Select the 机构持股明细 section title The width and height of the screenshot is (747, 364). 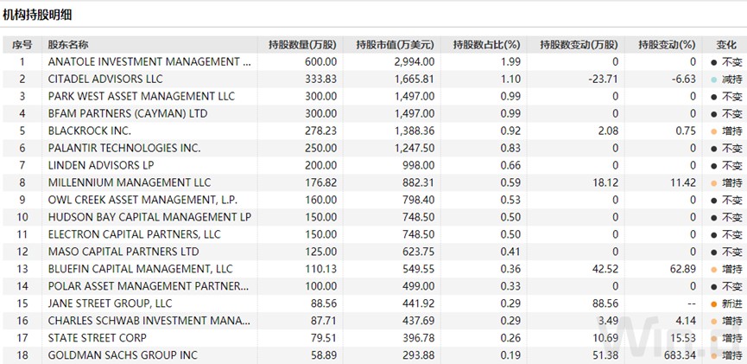pyautogui.click(x=37, y=16)
